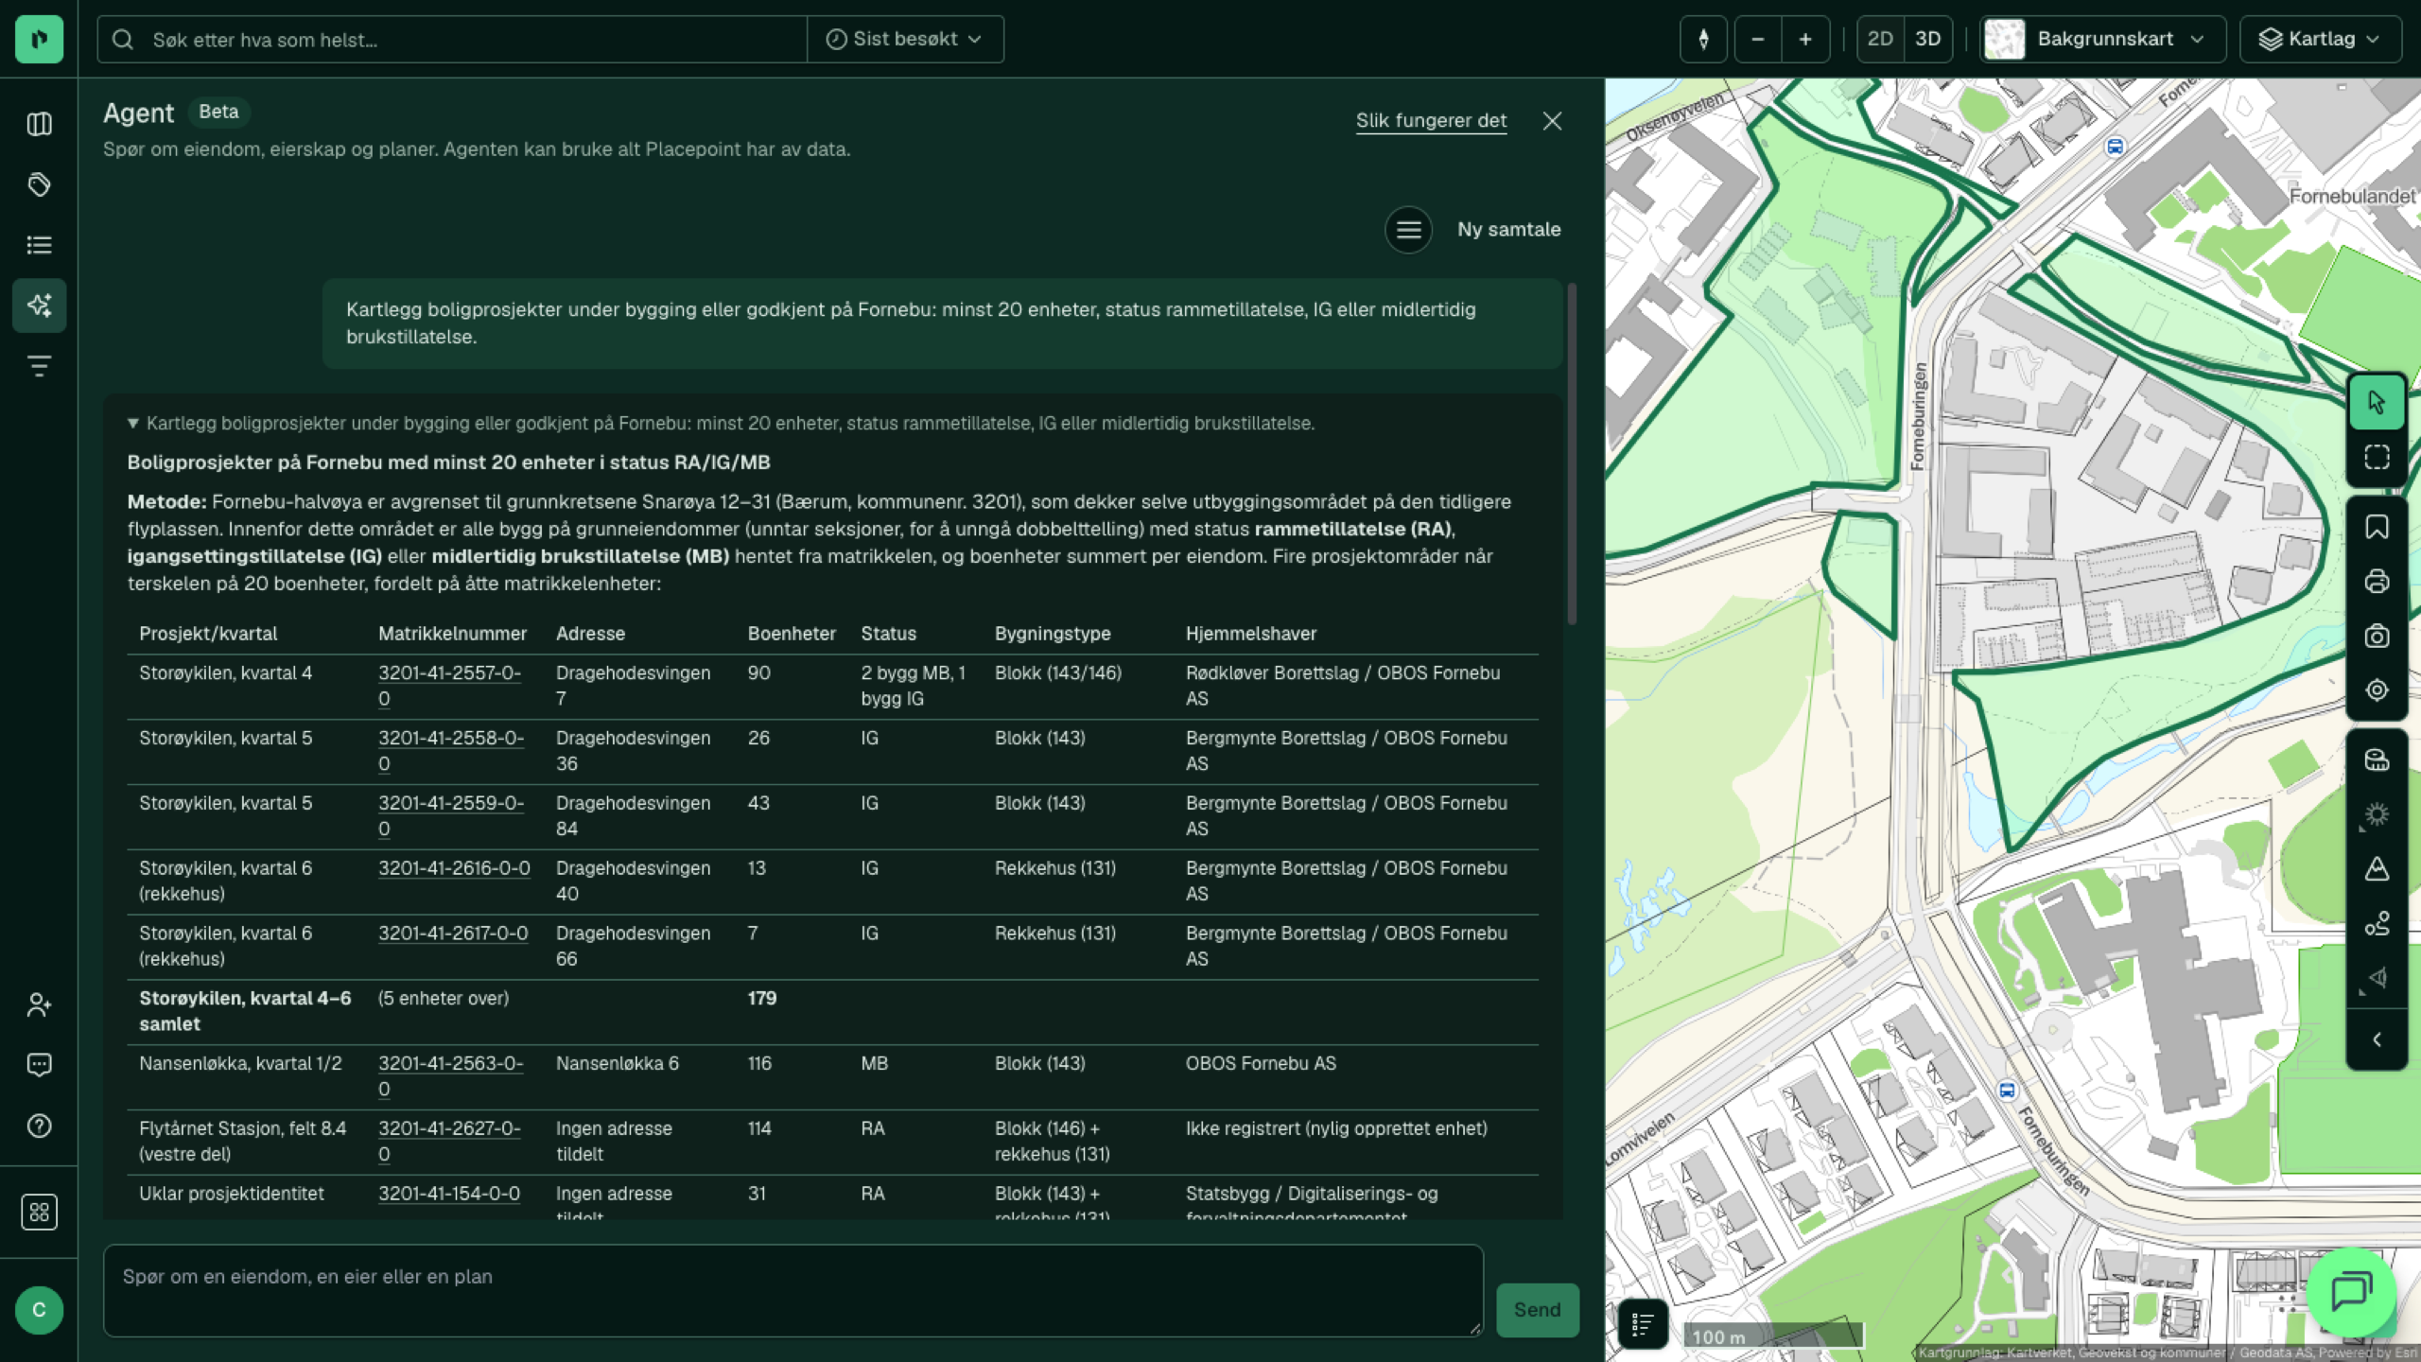
Task: Select the pointer cursor tool
Action: point(2377,402)
